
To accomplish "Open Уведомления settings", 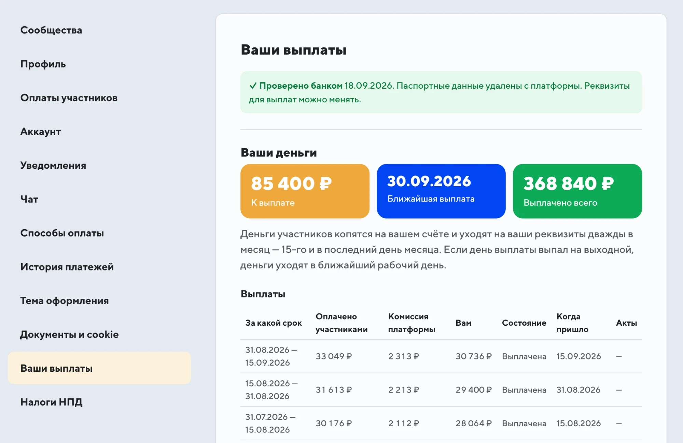I will click(53, 165).
